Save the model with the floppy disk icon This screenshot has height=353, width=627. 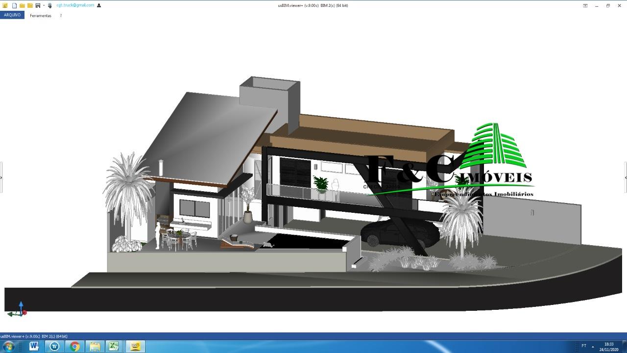point(38,5)
